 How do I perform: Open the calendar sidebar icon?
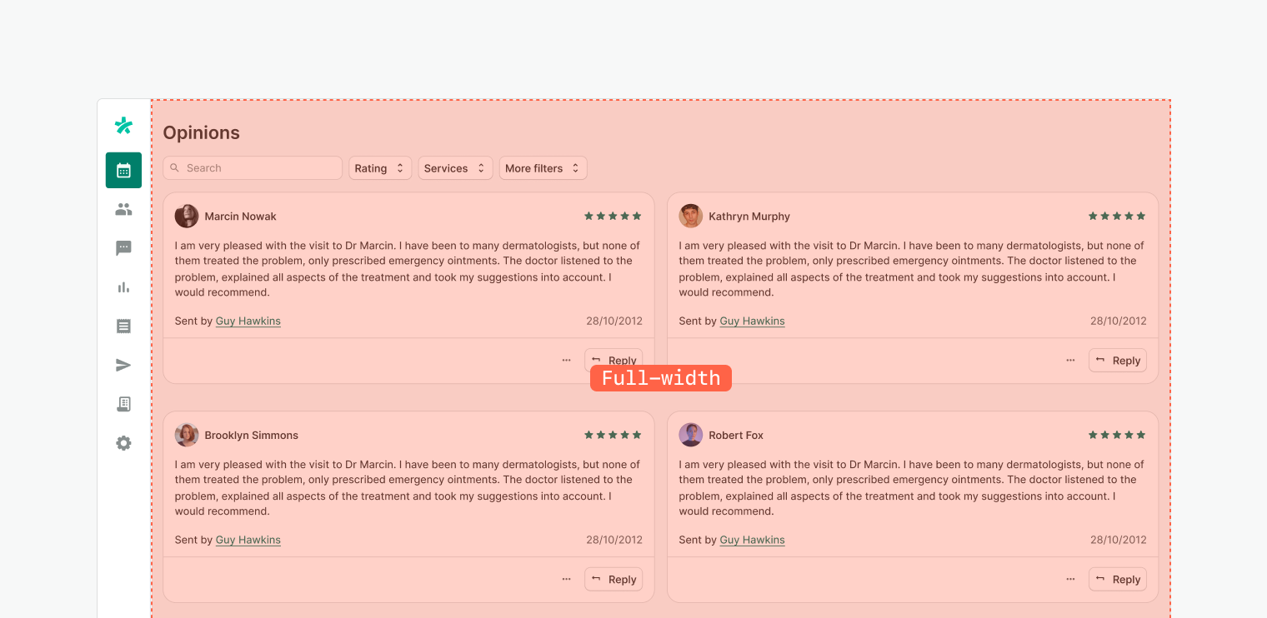123,170
